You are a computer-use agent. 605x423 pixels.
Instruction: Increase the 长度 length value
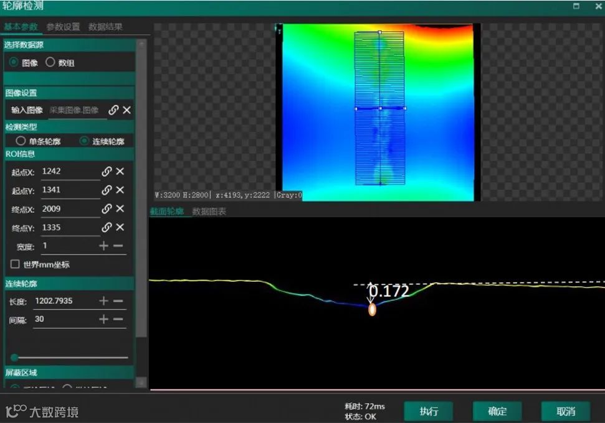[103, 301]
